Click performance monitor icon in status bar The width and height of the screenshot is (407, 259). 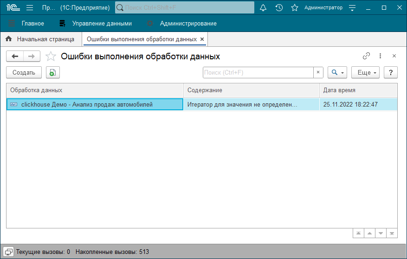[8, 252]
